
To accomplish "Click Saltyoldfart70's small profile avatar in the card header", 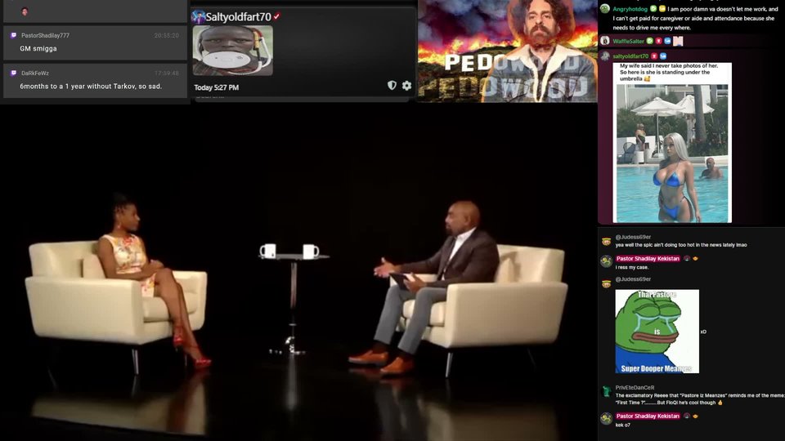I will coord(198,16).
